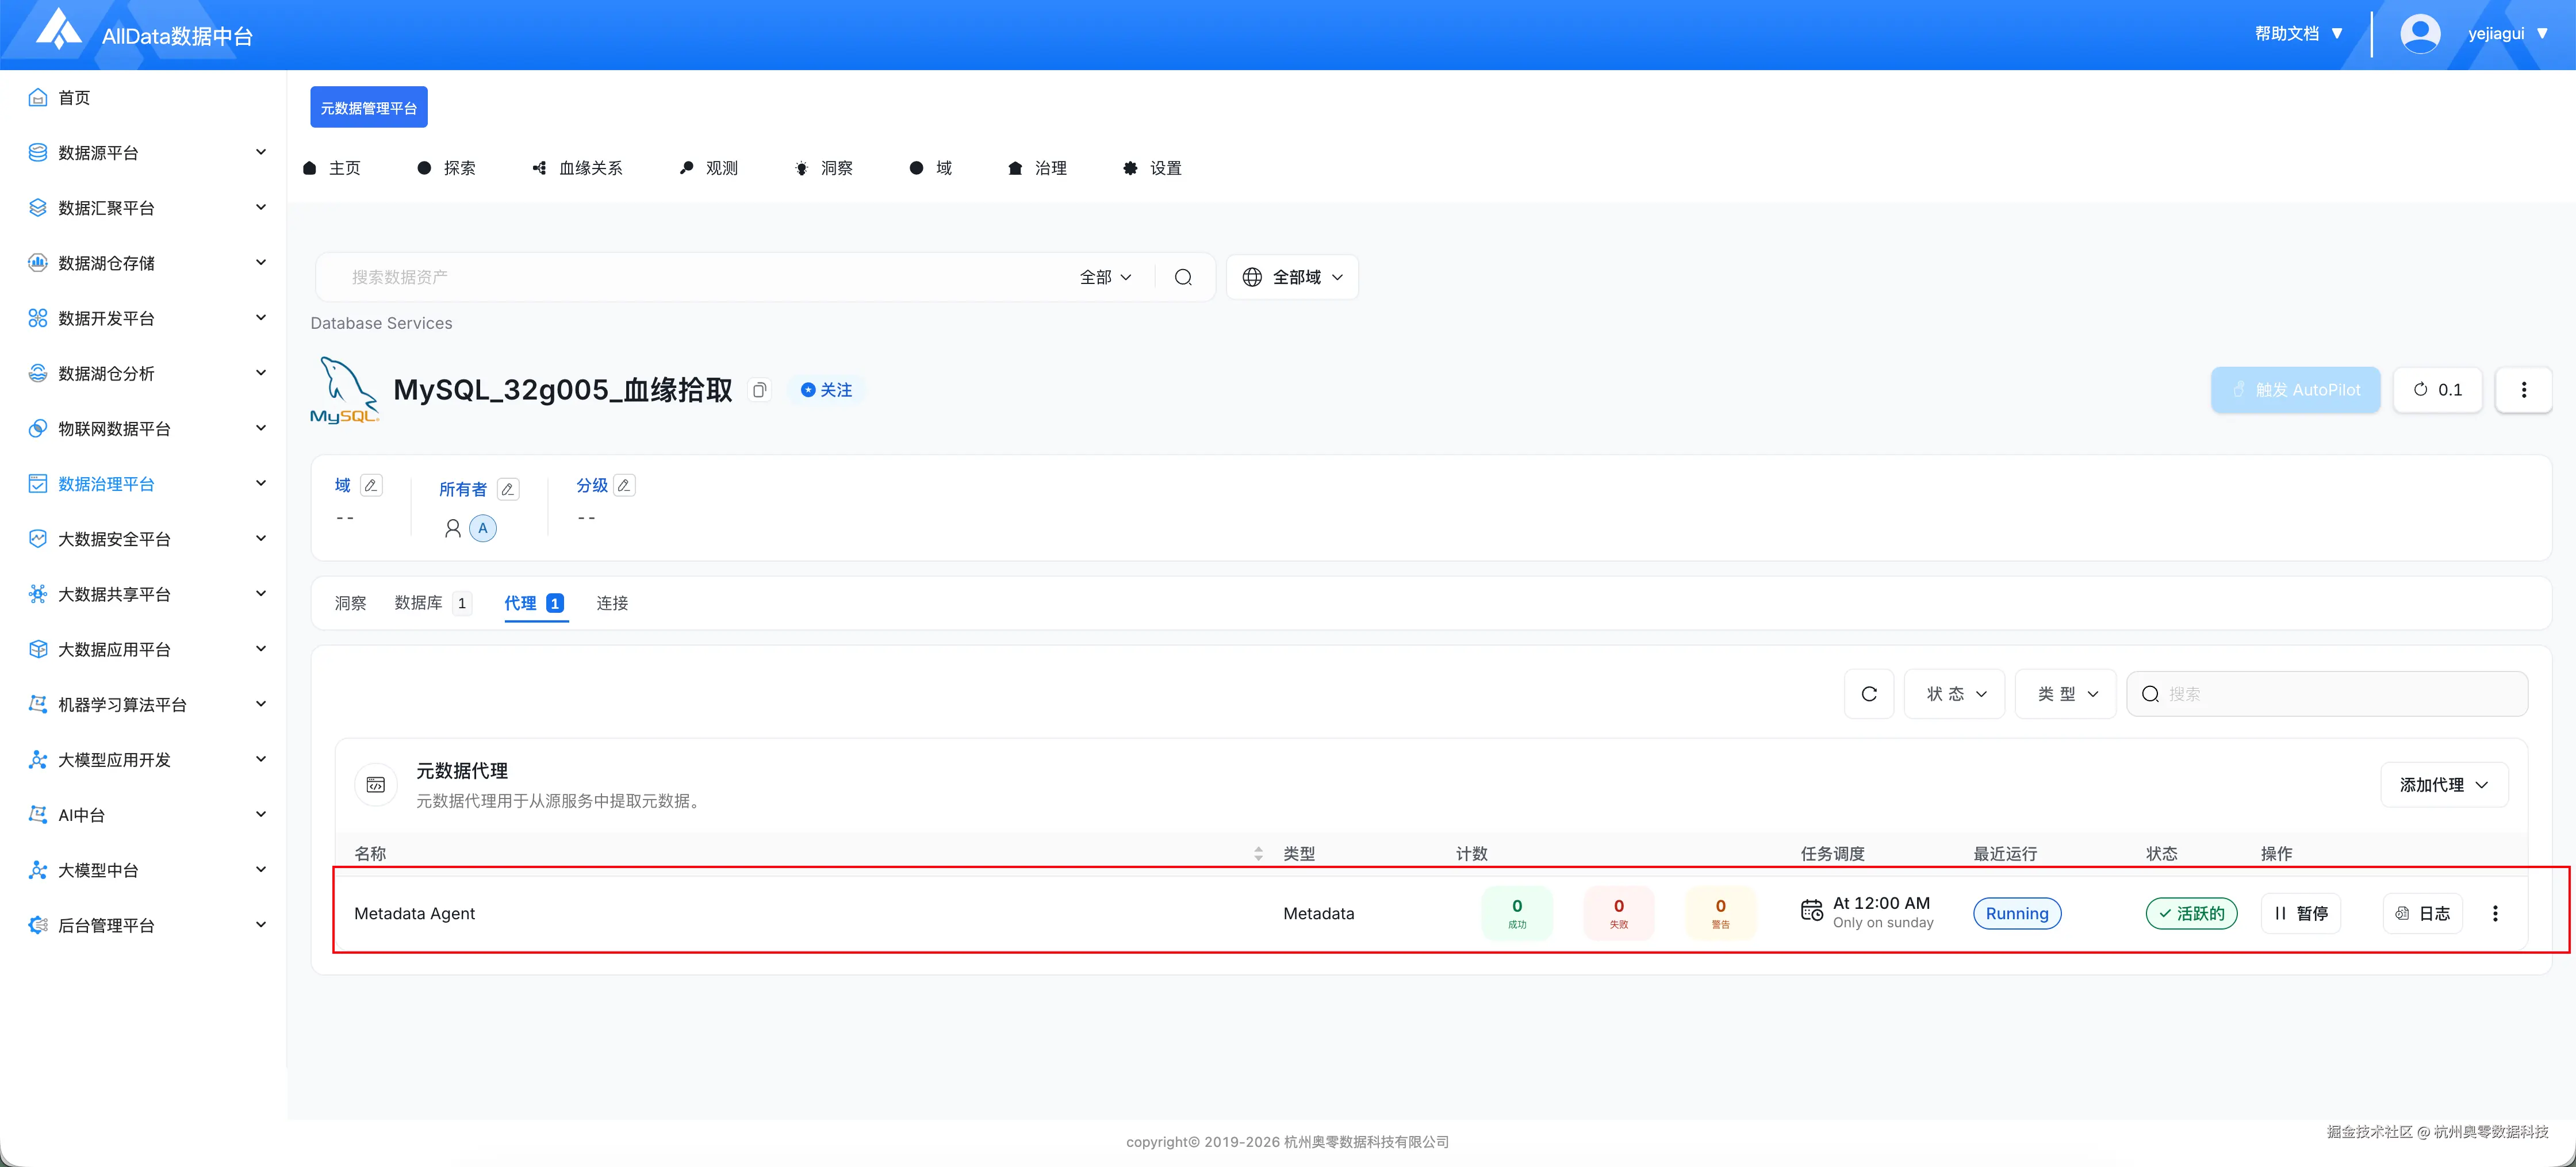Click the 数据汇聚平台 layers icon
Screen dimensions: 2576x1167
pyautogui.click(x=38, y=207)
